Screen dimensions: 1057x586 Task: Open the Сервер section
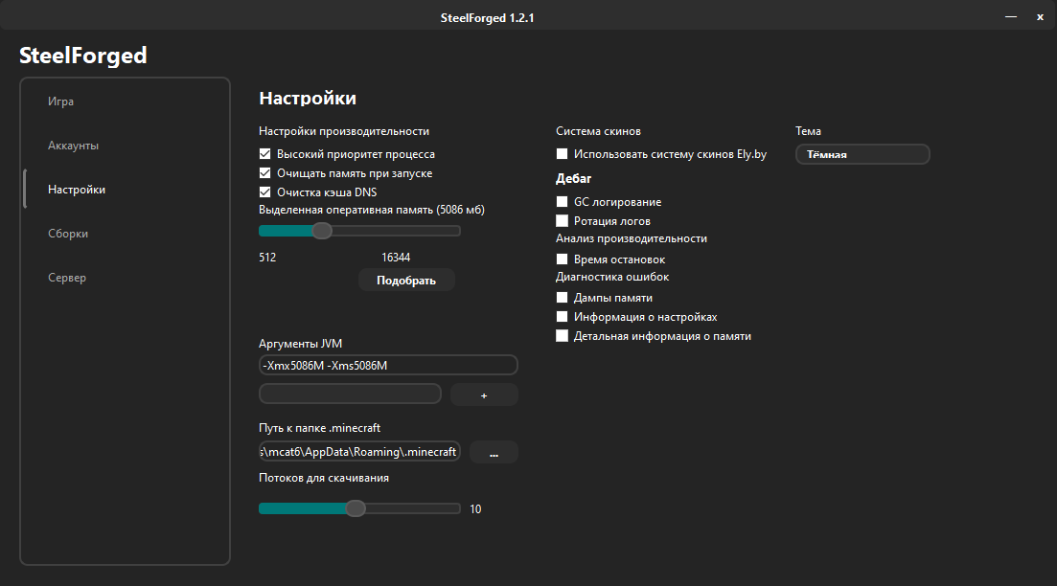click(x=67, y=278)
